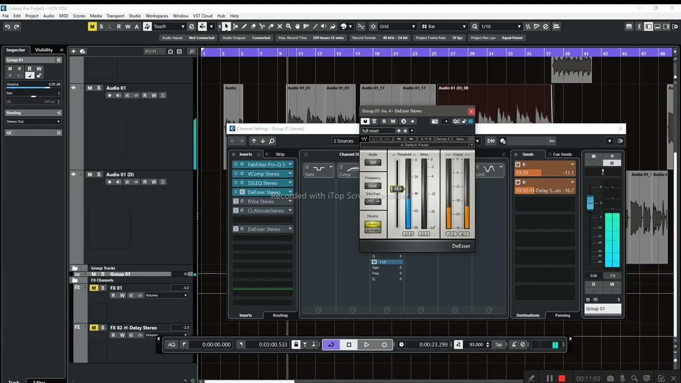This screenshot has width=681, height=383.
Task: Select the Erase tool
Action: (253, 26)
